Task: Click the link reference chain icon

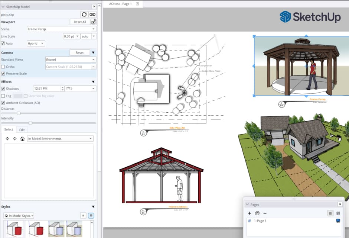Action: coord(92,14)
